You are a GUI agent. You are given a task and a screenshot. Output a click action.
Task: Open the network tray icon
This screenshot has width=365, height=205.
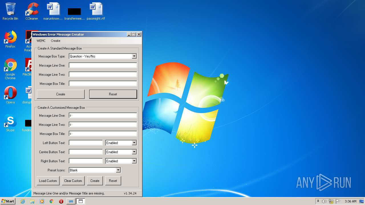tap(331, 201)
